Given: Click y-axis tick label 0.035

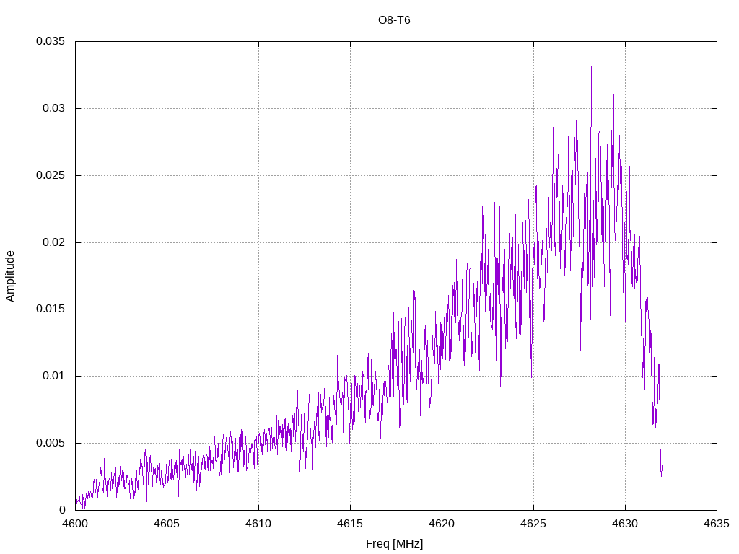Looking at the screenshot, I should pyautogui.click(x=51, y=41).
